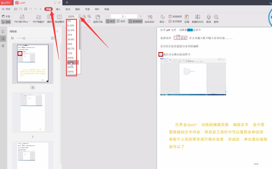Expand the quick access toolbar customize arrow
Screen dimensions: 272x169
click(40, 9)
